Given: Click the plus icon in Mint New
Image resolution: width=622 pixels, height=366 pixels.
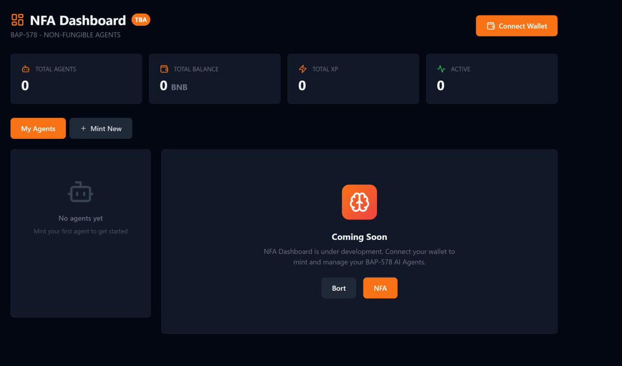Looking at the screenshot, I should coord(83,128).
